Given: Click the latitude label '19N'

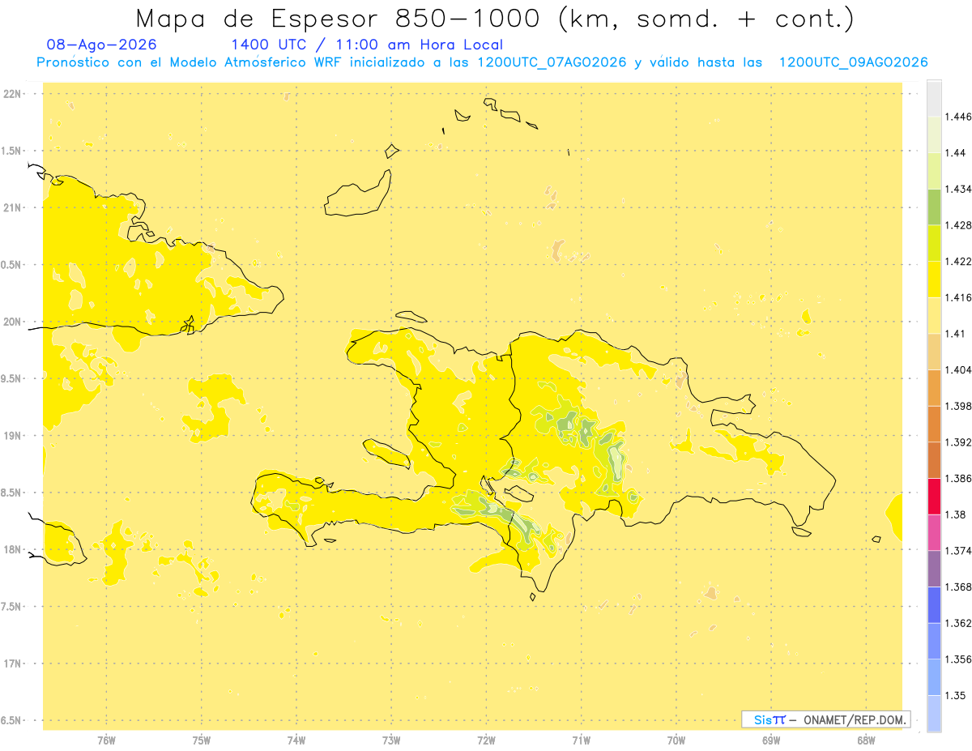Looking at the screenshot, I should 13,435.
